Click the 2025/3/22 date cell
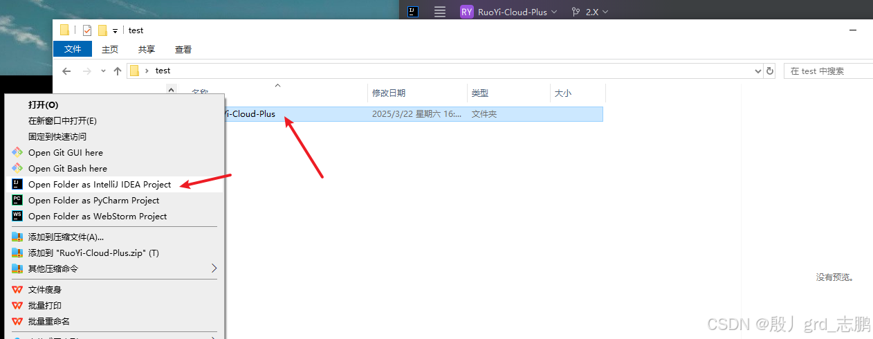 (416, 114)
